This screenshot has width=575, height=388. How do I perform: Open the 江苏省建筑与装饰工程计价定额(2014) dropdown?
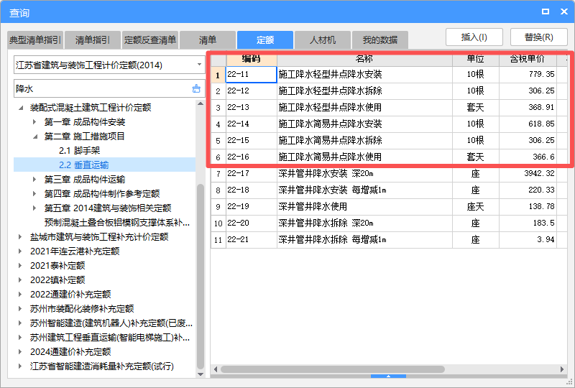[x=199, y=65]
